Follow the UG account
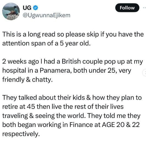Image resolution: width=146 pixels, height=142 pixels. (x=127, y=8)
